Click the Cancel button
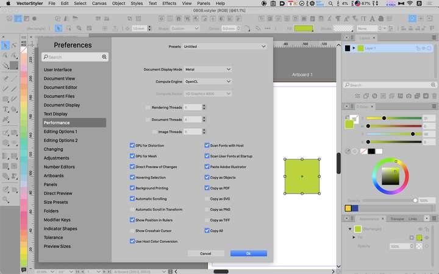The image size is (439, 274). 205,253
